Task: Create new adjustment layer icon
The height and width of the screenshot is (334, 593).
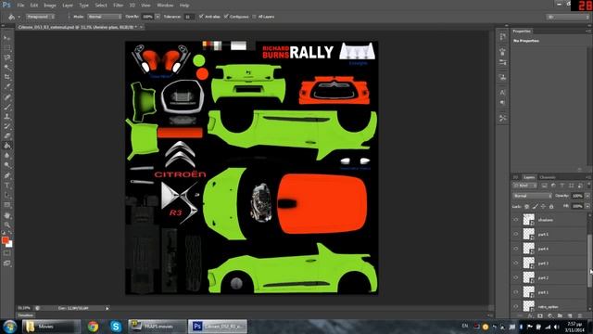Action: click(x=549, y=315)
